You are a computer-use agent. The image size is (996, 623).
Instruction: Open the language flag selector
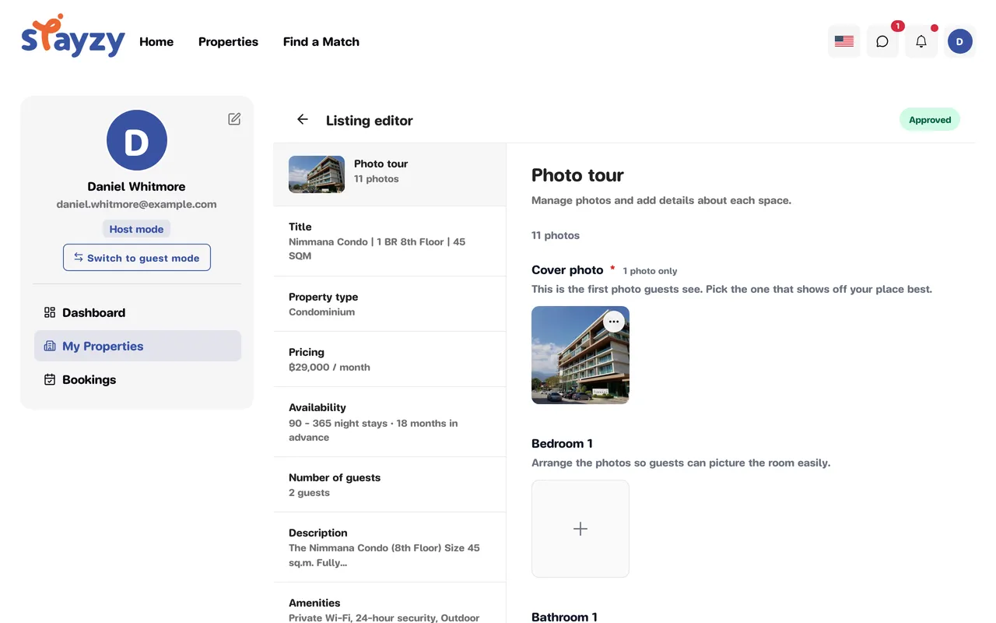(844, 41)
